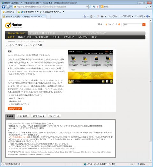Open the recent pages dropdown beside Forward

(x=11, y=7)
